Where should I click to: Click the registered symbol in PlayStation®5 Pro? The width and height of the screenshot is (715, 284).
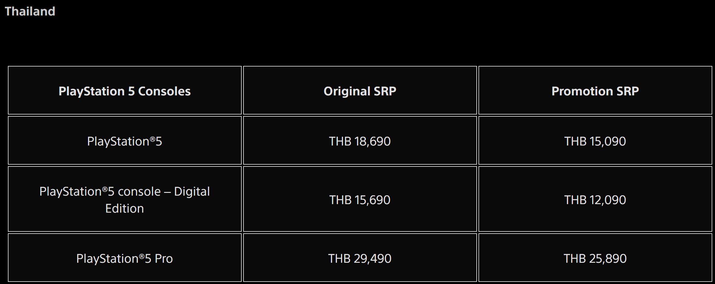coord(141,256)
